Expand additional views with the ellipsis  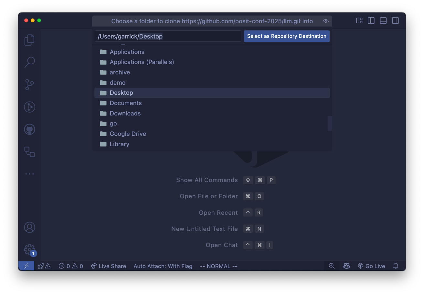pyautogui.click(x=29, y=174)
